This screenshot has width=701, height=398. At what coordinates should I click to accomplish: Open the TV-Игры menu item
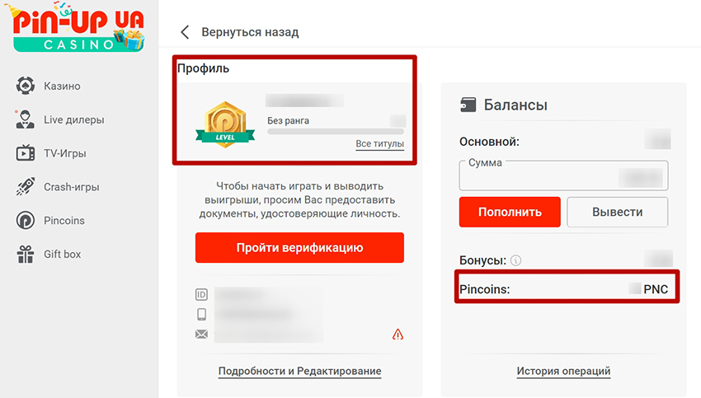coord(65,153)
